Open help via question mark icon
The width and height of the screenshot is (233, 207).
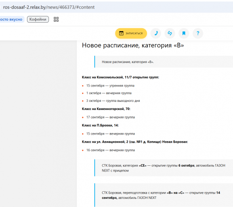[x=198, y=33]
